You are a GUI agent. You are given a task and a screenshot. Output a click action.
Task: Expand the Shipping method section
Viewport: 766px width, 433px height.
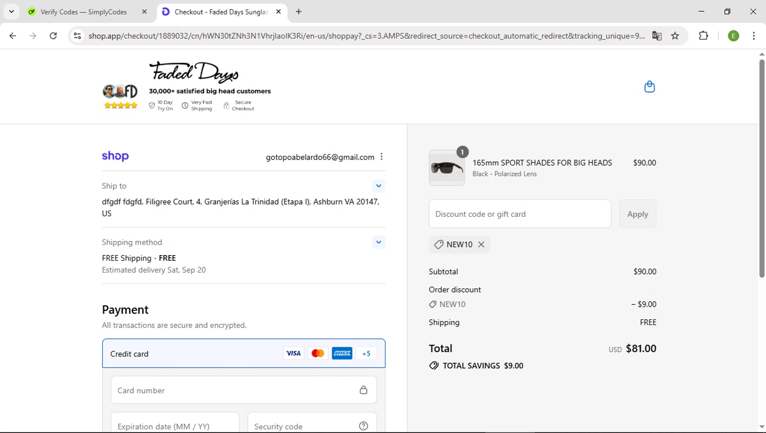[x=378, y=242]
